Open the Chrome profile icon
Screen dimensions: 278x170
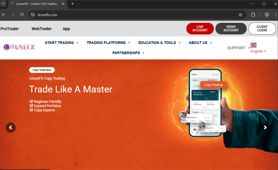pyautogui.click(x=267, y=15)
